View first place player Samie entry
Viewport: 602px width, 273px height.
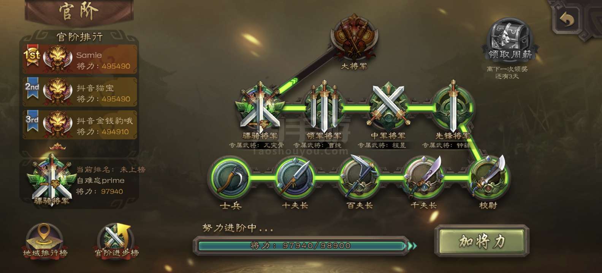click(x=80, y=60)
